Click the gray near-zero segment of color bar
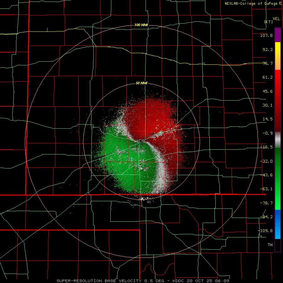The image size is (283, 283). (x=278, y=140)
